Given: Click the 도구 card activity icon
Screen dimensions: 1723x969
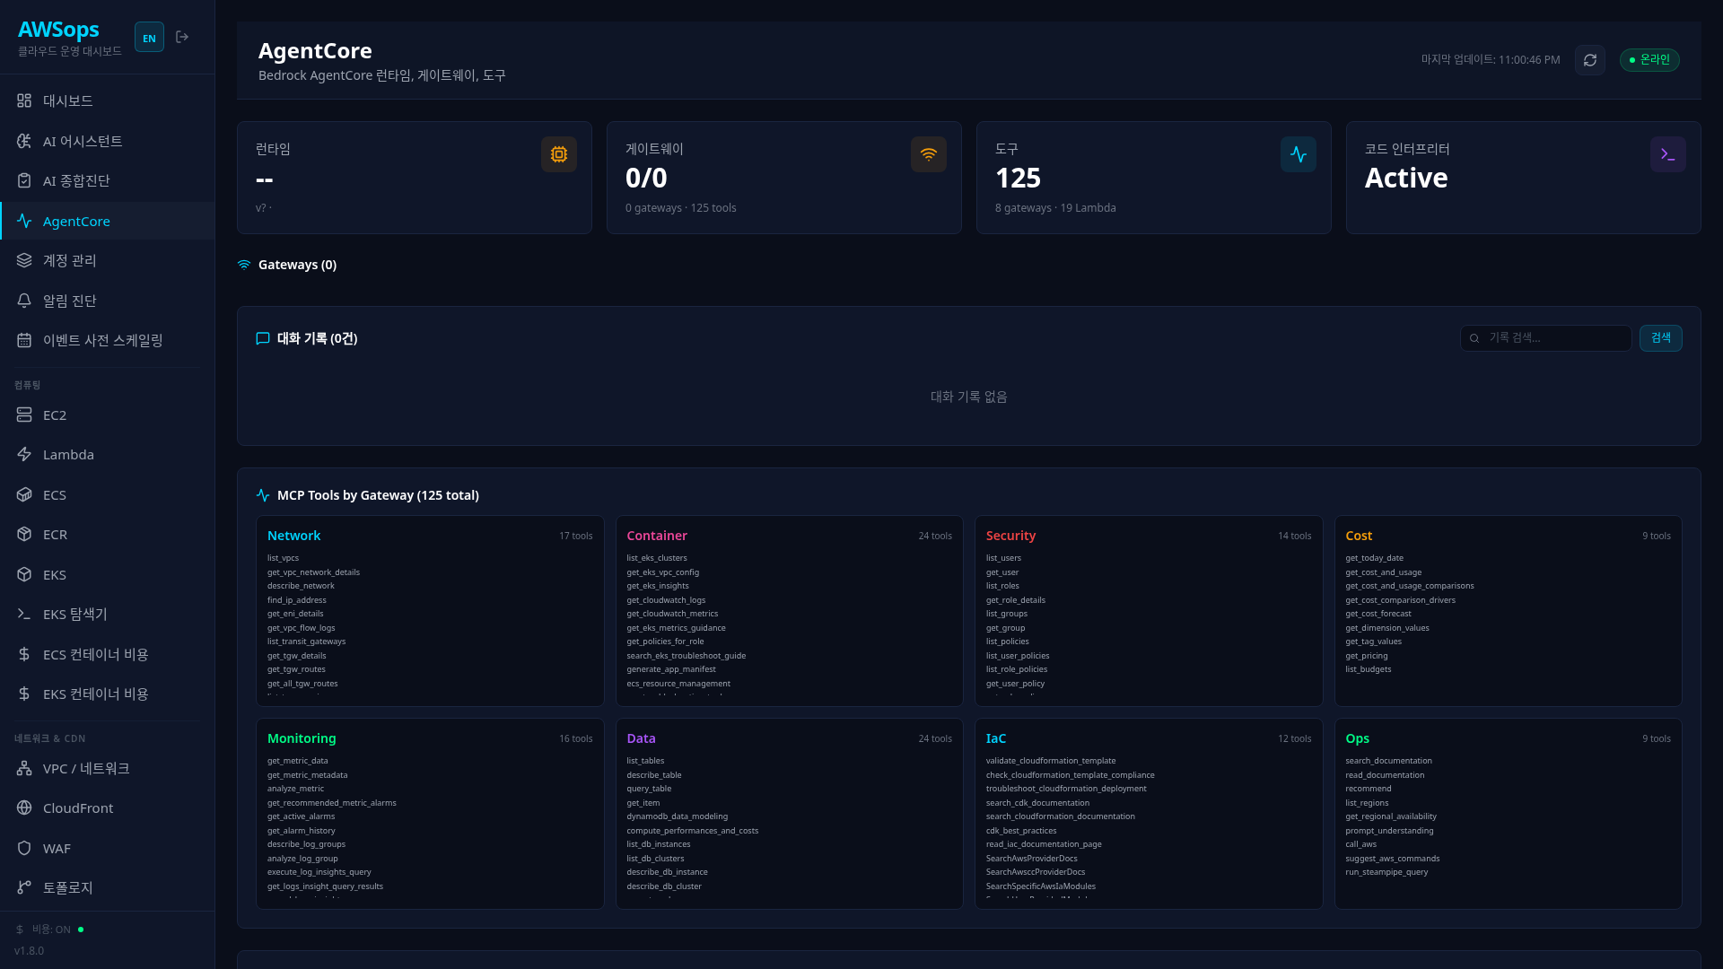Looking at the screenshot, I should (1299, 154).
